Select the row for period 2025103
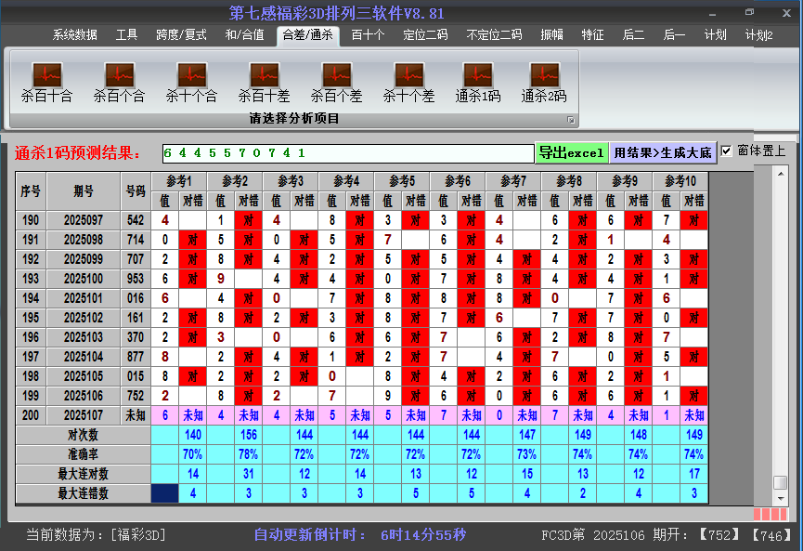This screenshot has width=803, height=551. [x=361, y=337]
